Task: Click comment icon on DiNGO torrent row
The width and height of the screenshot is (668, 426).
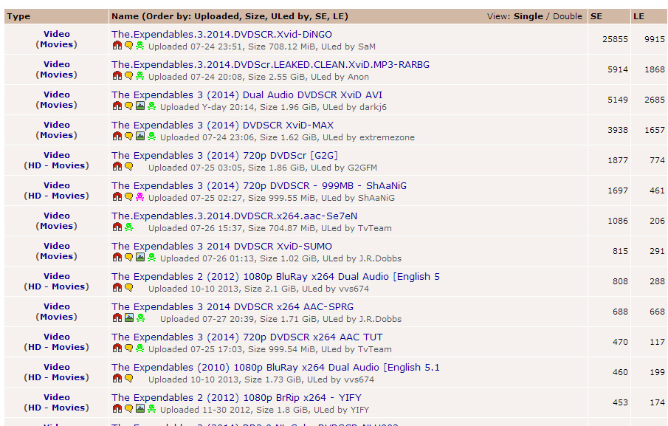Action: point(128,46)
